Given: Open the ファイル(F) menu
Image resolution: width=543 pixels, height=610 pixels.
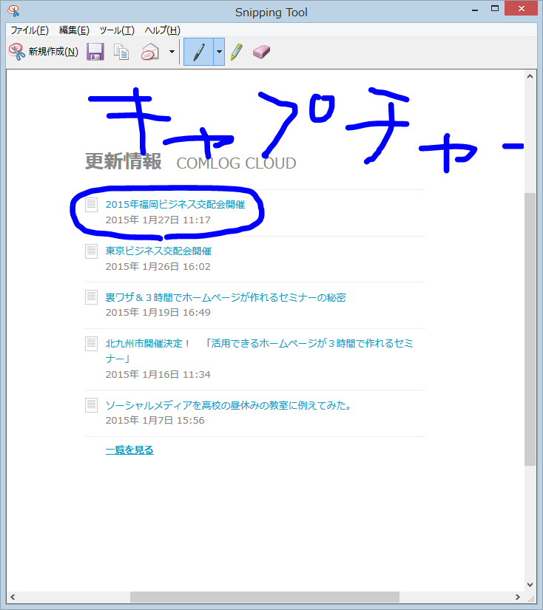Looking at the screenshot, I should point(29,30).
